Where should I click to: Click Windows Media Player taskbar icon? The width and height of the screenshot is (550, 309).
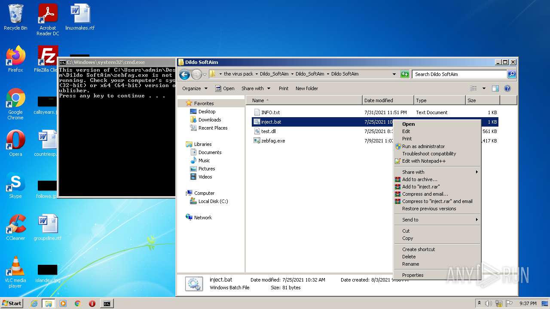[x=63, y=303]
